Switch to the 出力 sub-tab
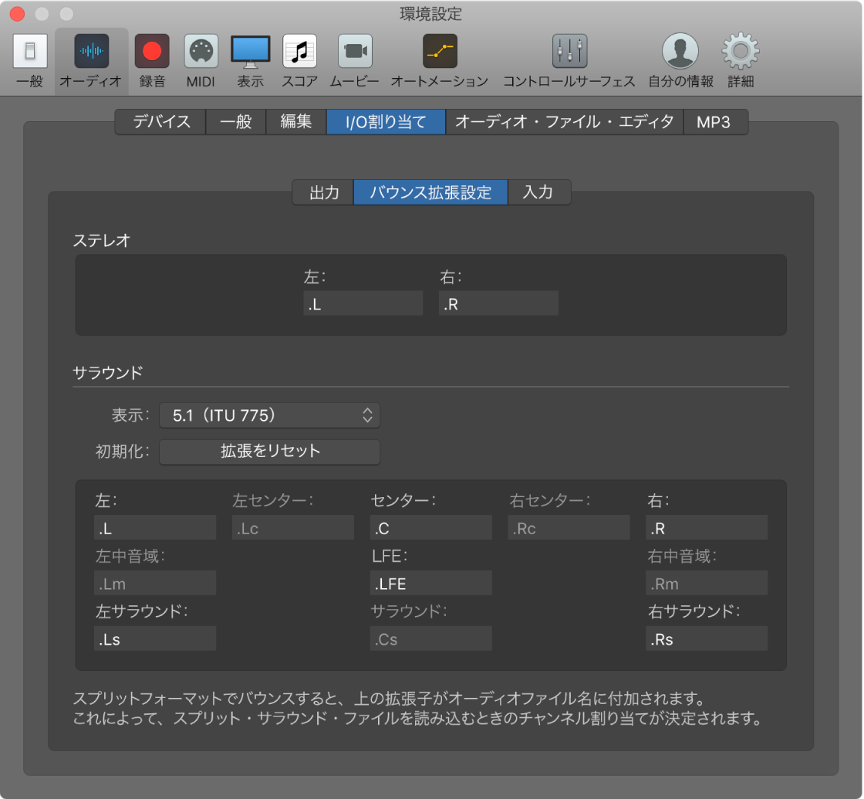 click(322, 192)
